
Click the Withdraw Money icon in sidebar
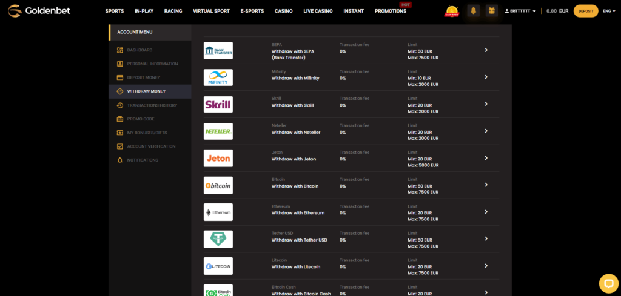pyautogui.click(x=120, y=91)
